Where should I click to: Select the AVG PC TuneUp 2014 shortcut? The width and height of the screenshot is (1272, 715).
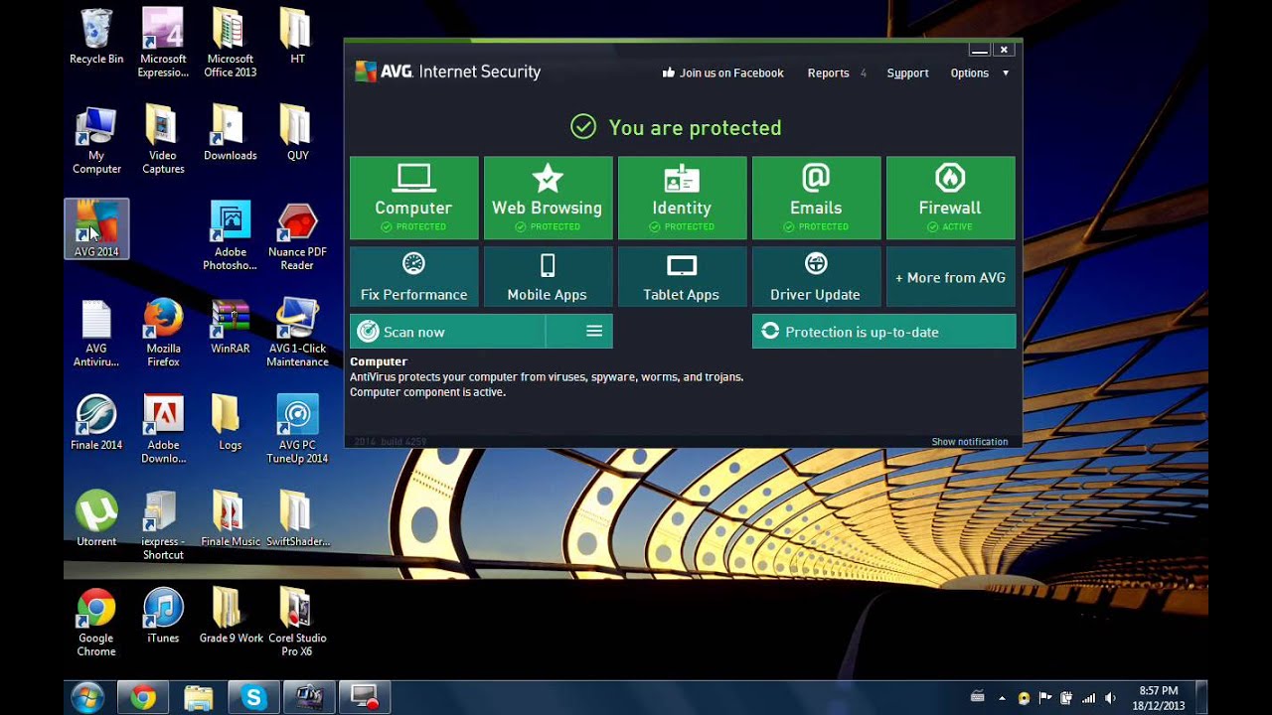pyautogui.click(x=297, y=430)
